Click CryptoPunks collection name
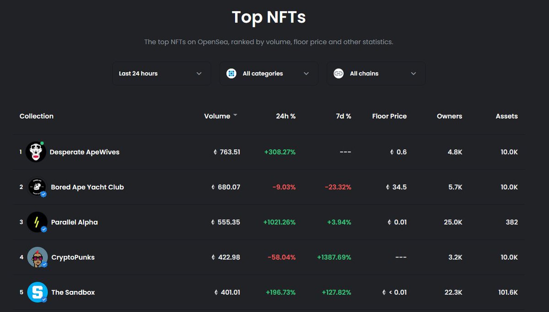This screenshot has width=549, height=312. [x=73, y=258]
